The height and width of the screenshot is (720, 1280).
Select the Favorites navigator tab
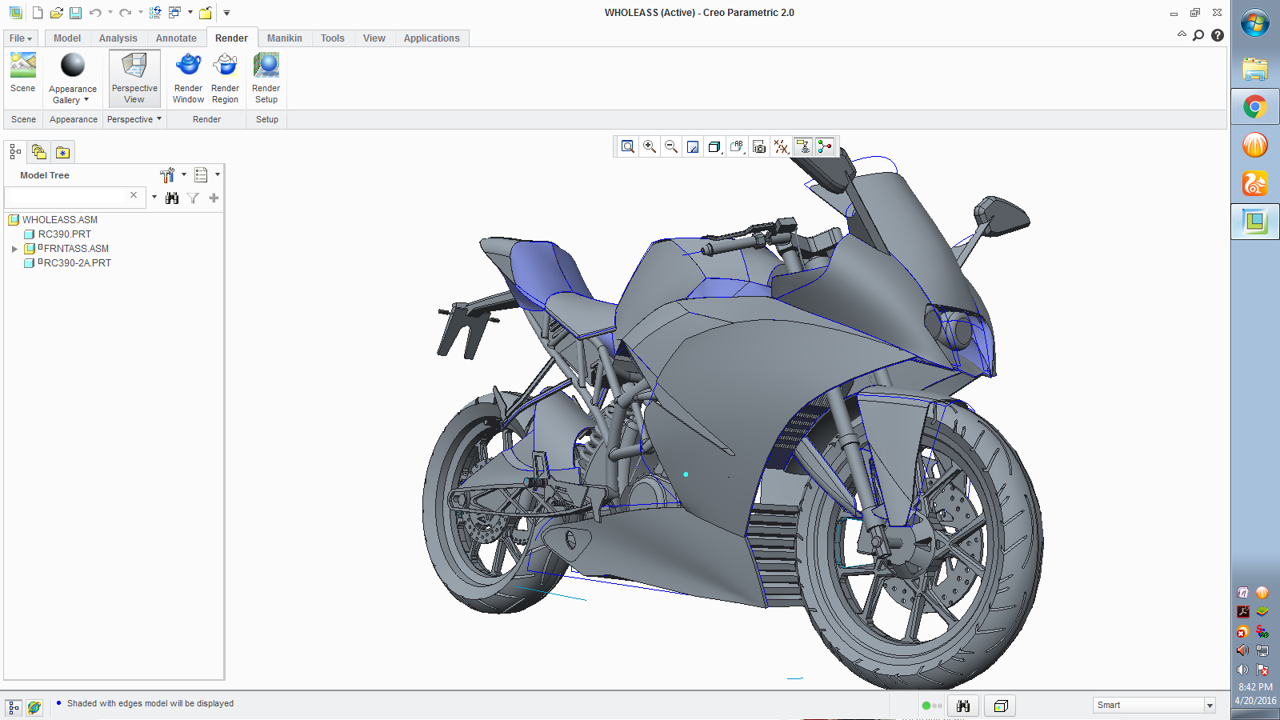62,152
